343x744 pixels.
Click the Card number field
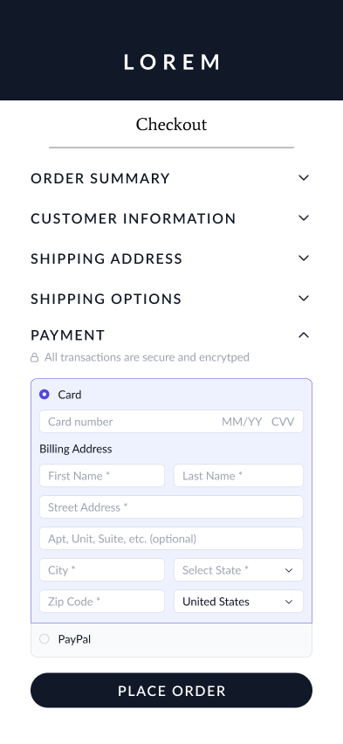pos(128,422)
